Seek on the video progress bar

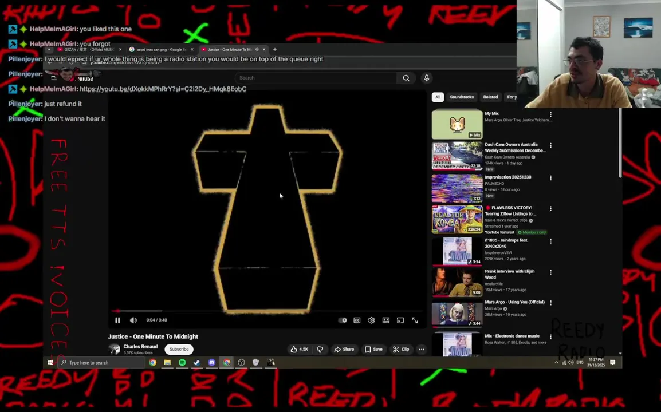(x=268, y=311)
